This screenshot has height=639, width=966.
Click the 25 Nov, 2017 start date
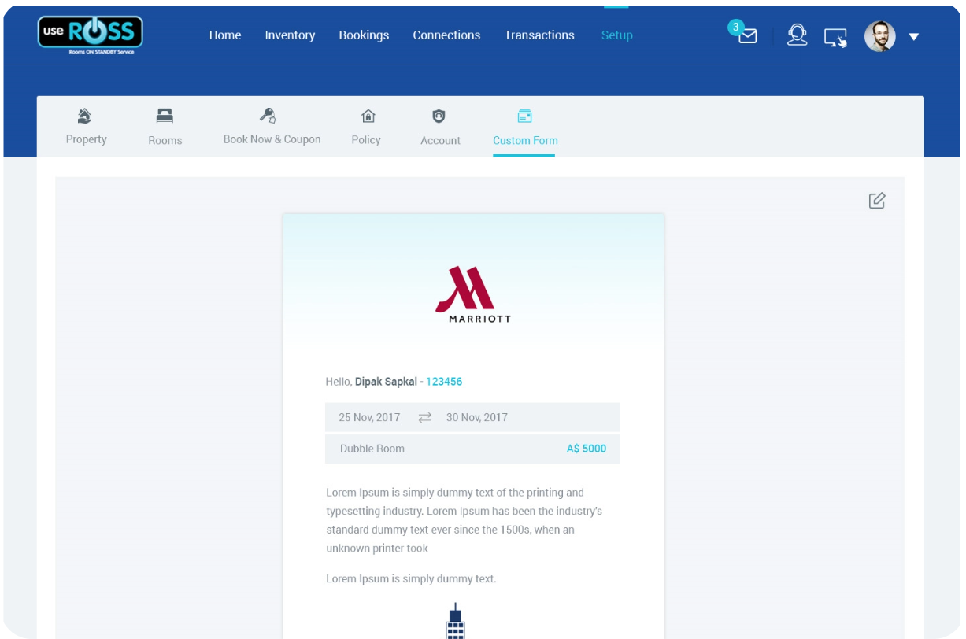(x=369, y=417)
